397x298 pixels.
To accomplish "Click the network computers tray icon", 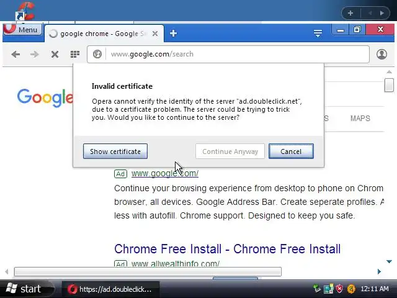I will coord(328,289).
